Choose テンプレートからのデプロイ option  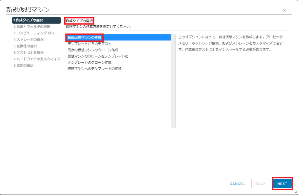click(118, 44)
